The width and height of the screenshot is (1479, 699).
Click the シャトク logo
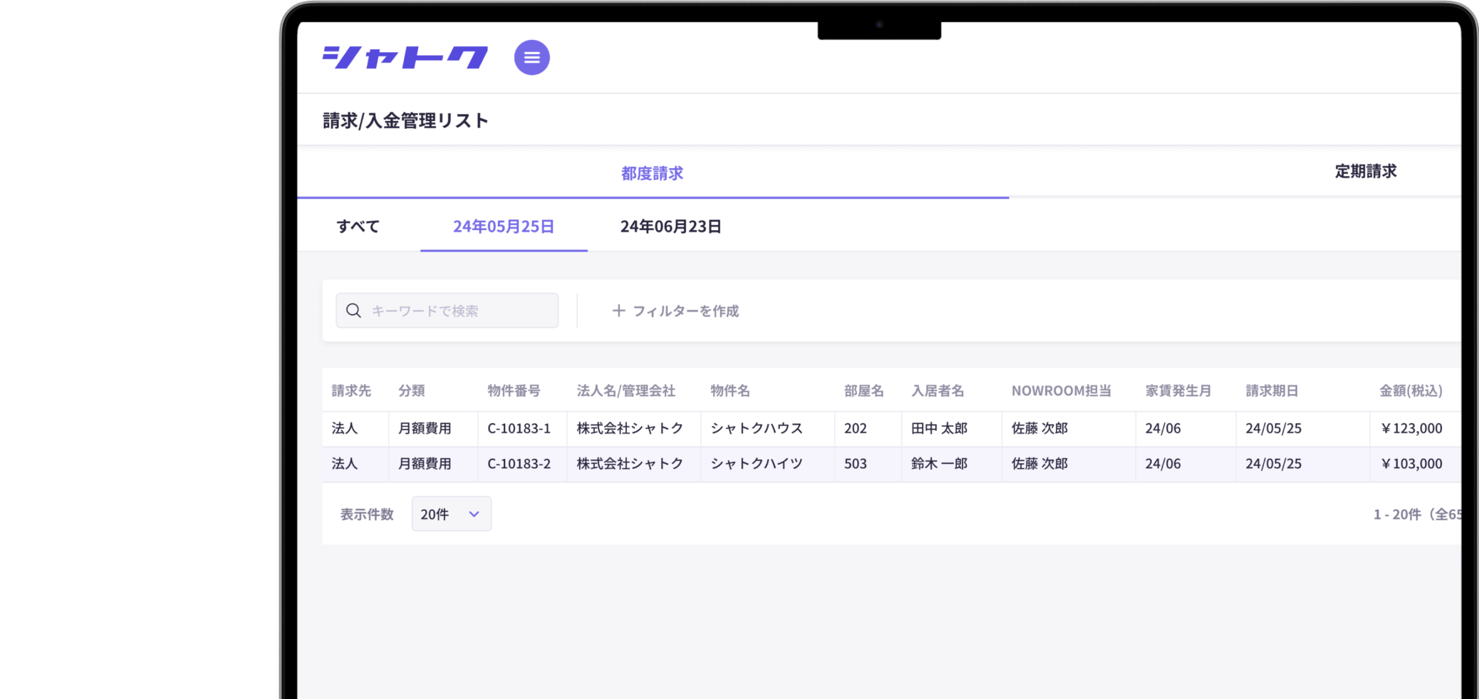point(405,57)
